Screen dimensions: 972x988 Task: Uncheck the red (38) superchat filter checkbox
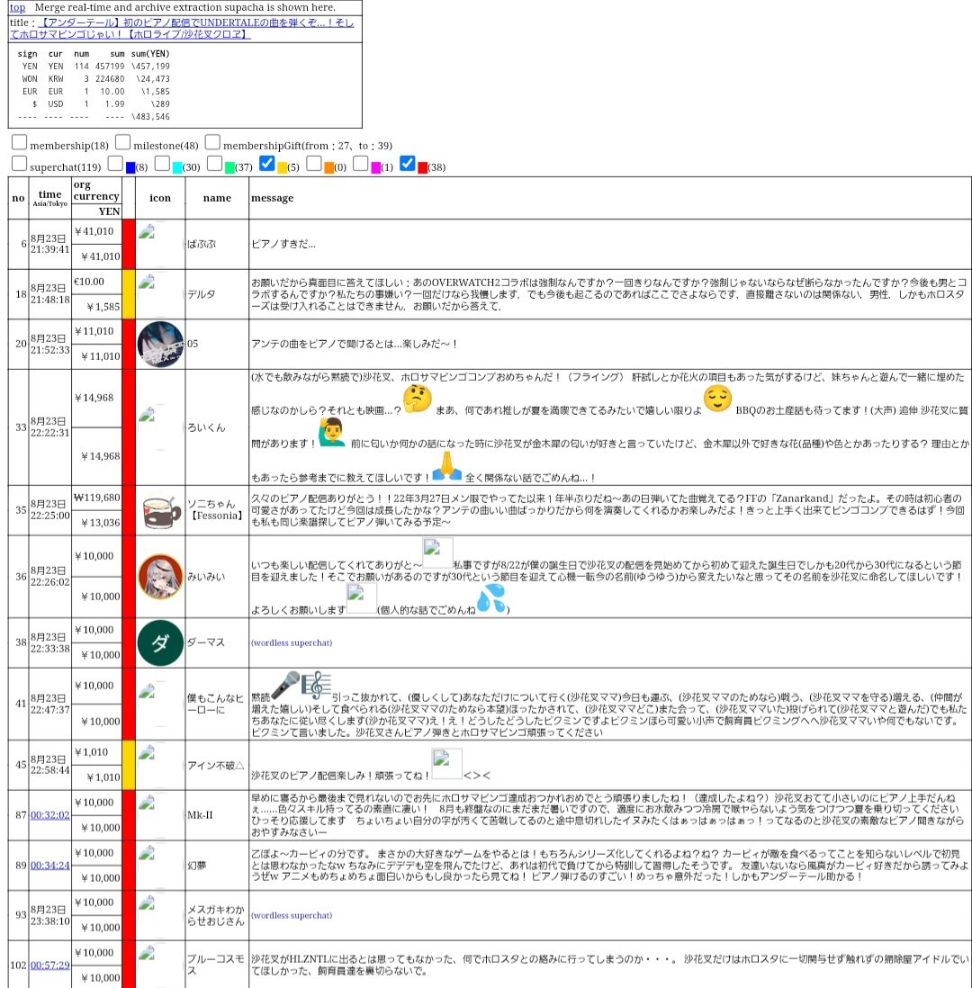click(x=407, y=164)
